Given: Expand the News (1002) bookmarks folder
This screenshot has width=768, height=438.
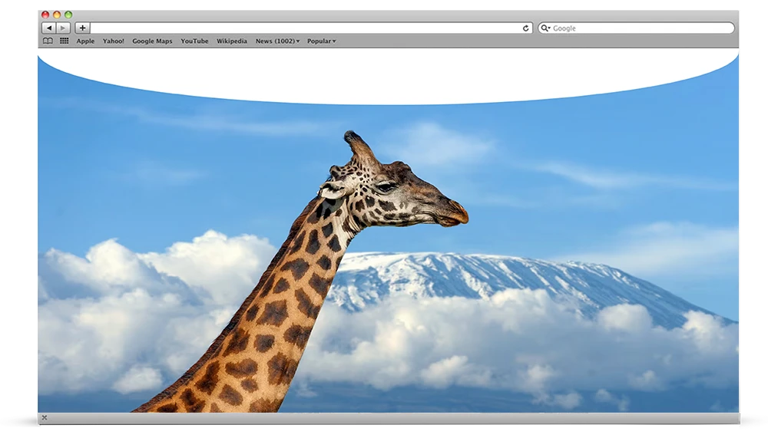Looking at the screenshot, I should (277, 41).
